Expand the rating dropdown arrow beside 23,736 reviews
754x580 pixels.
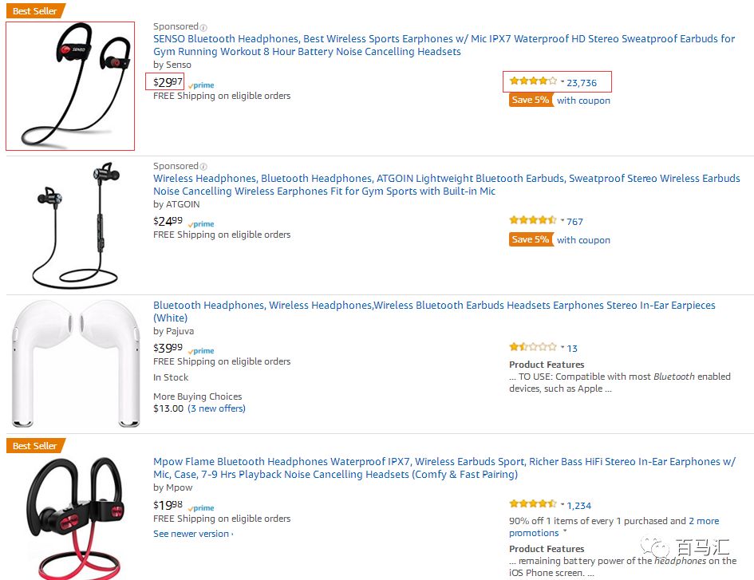563,82
